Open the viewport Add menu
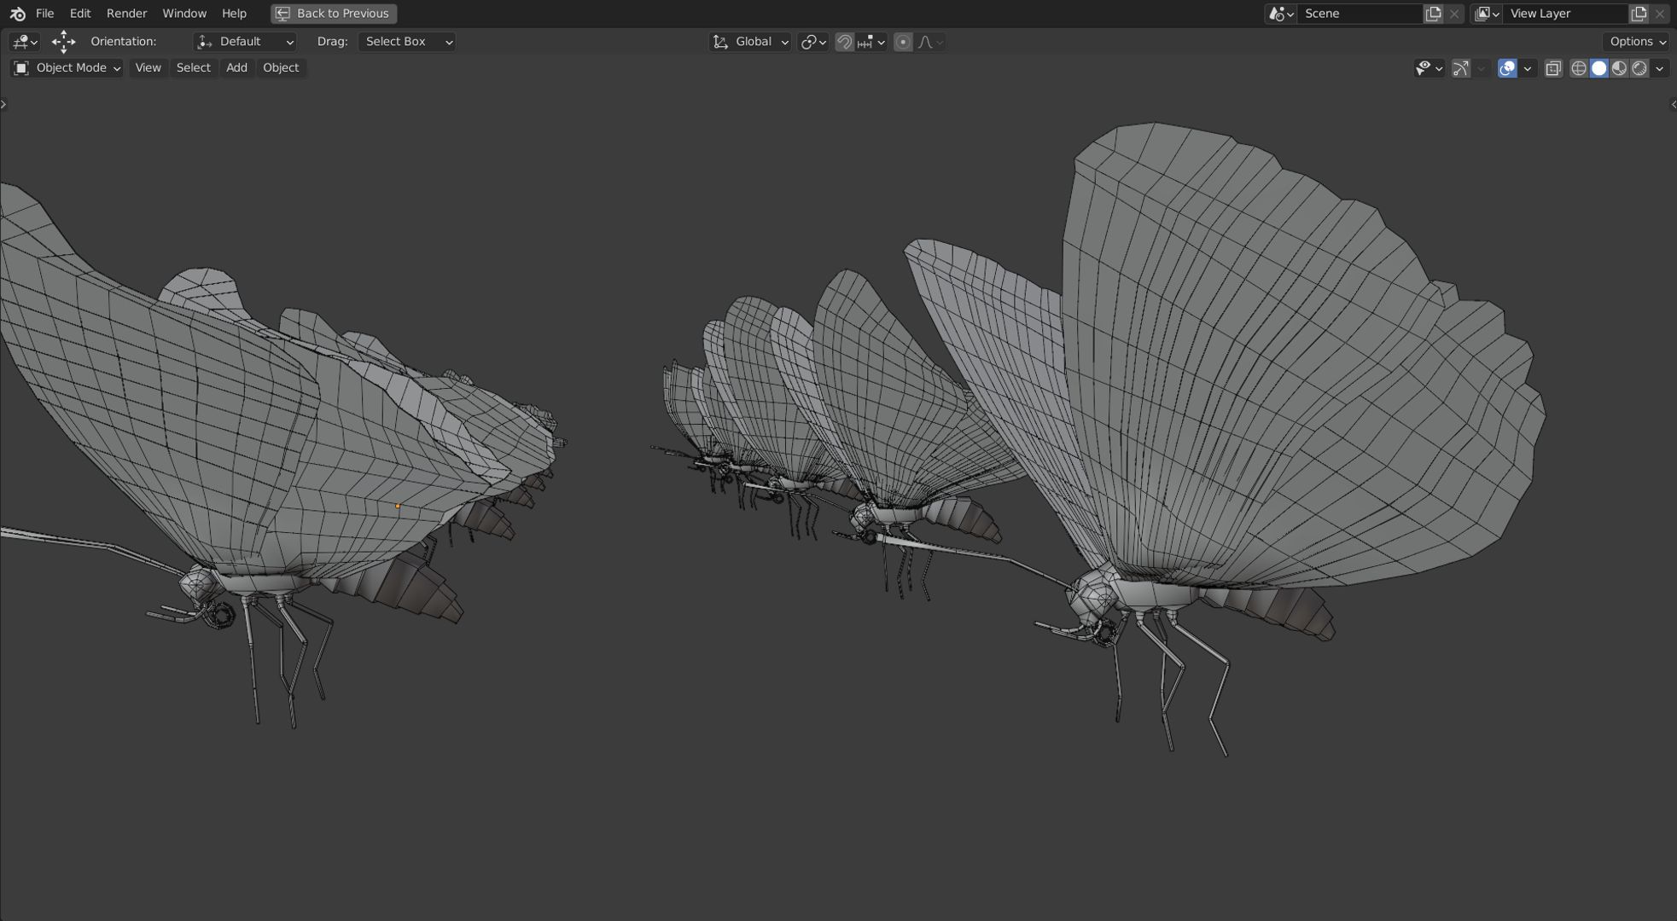The width and height of the screenshot is (1677, 921). click(236, 68)
